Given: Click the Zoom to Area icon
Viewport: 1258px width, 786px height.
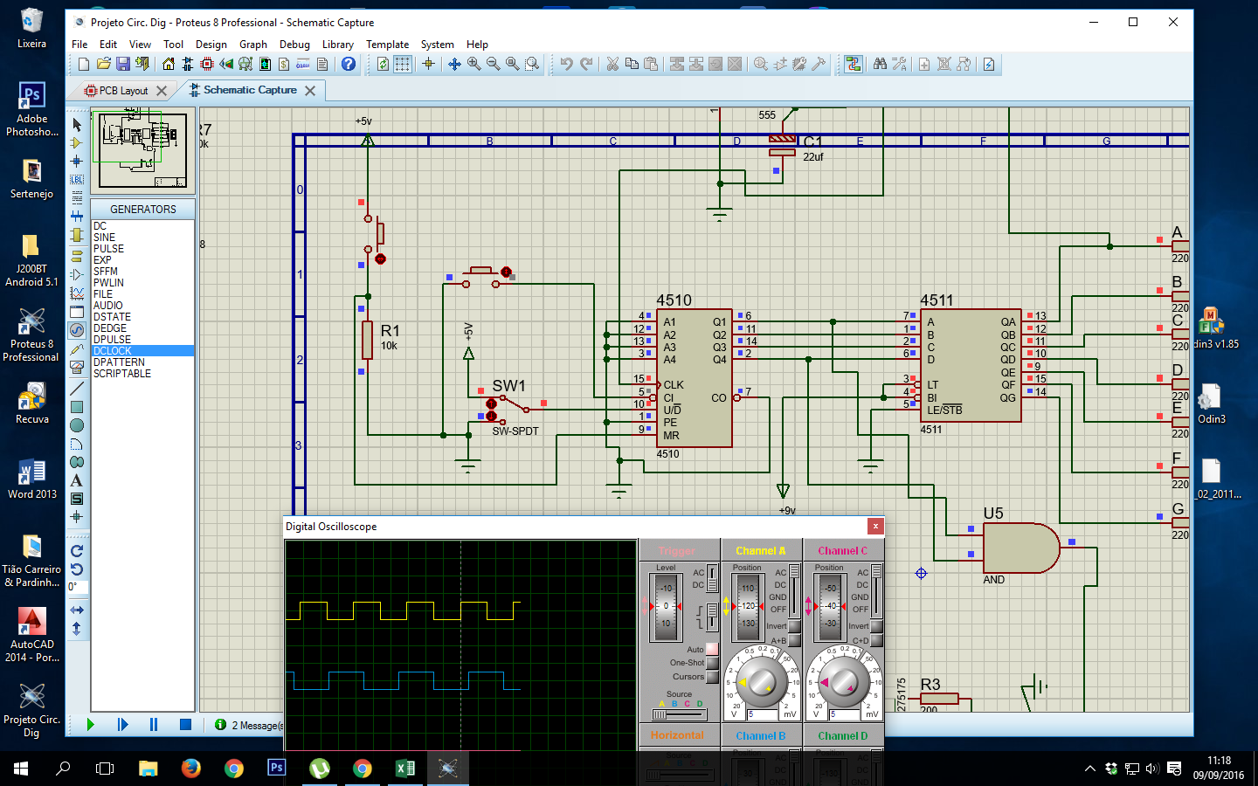Looking at the screenshot, I should [532, 64].
